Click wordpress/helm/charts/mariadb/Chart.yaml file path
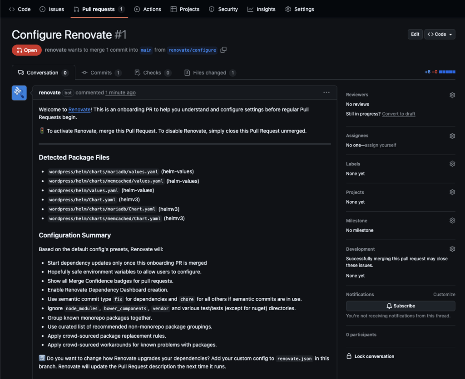Image resolution: width=465 pixels, height=379 pixels. pos(102,209)
